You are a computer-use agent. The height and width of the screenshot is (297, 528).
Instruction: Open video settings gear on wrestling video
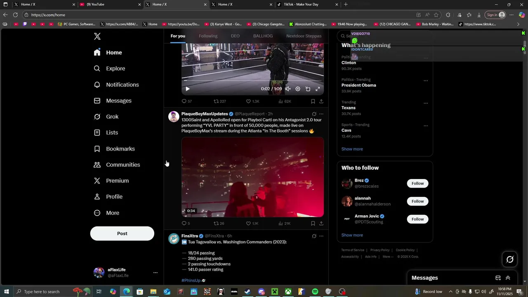(298, 89)
